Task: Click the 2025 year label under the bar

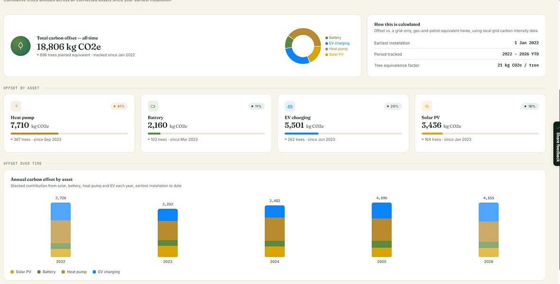Action: point(381,262)
